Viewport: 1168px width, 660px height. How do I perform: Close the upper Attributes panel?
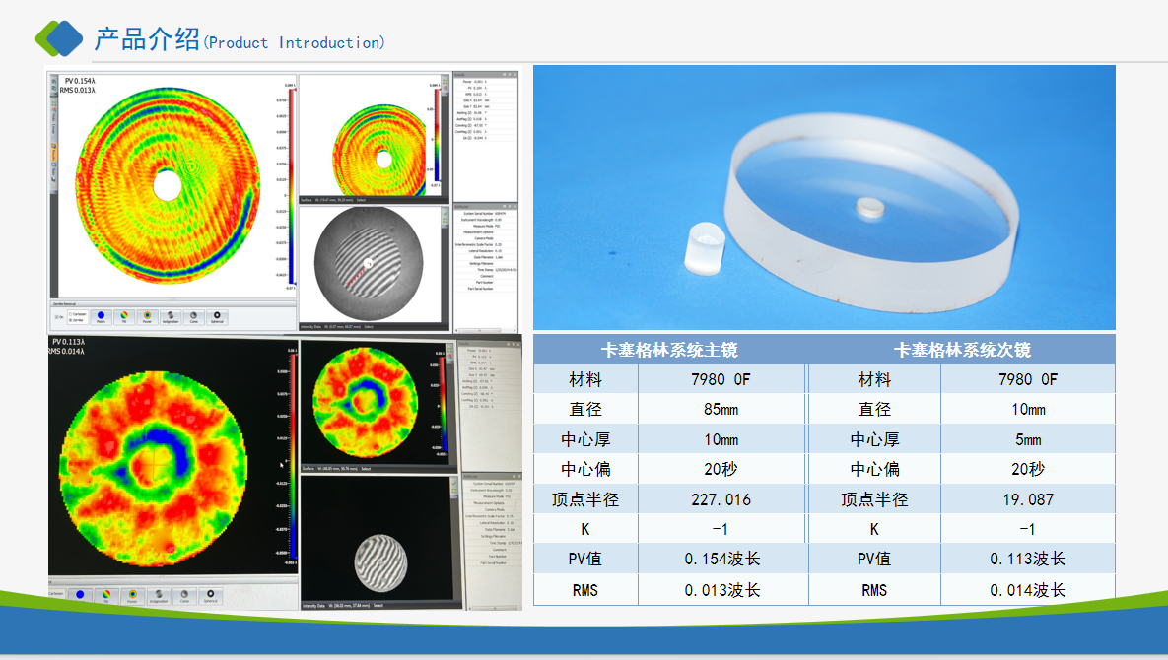[x=515, y=206]
